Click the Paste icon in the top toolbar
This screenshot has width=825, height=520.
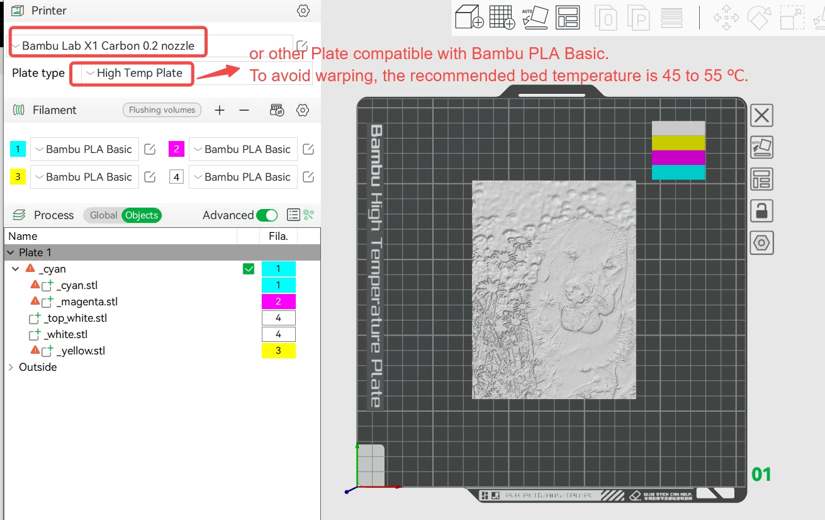[x=639, y=18]
